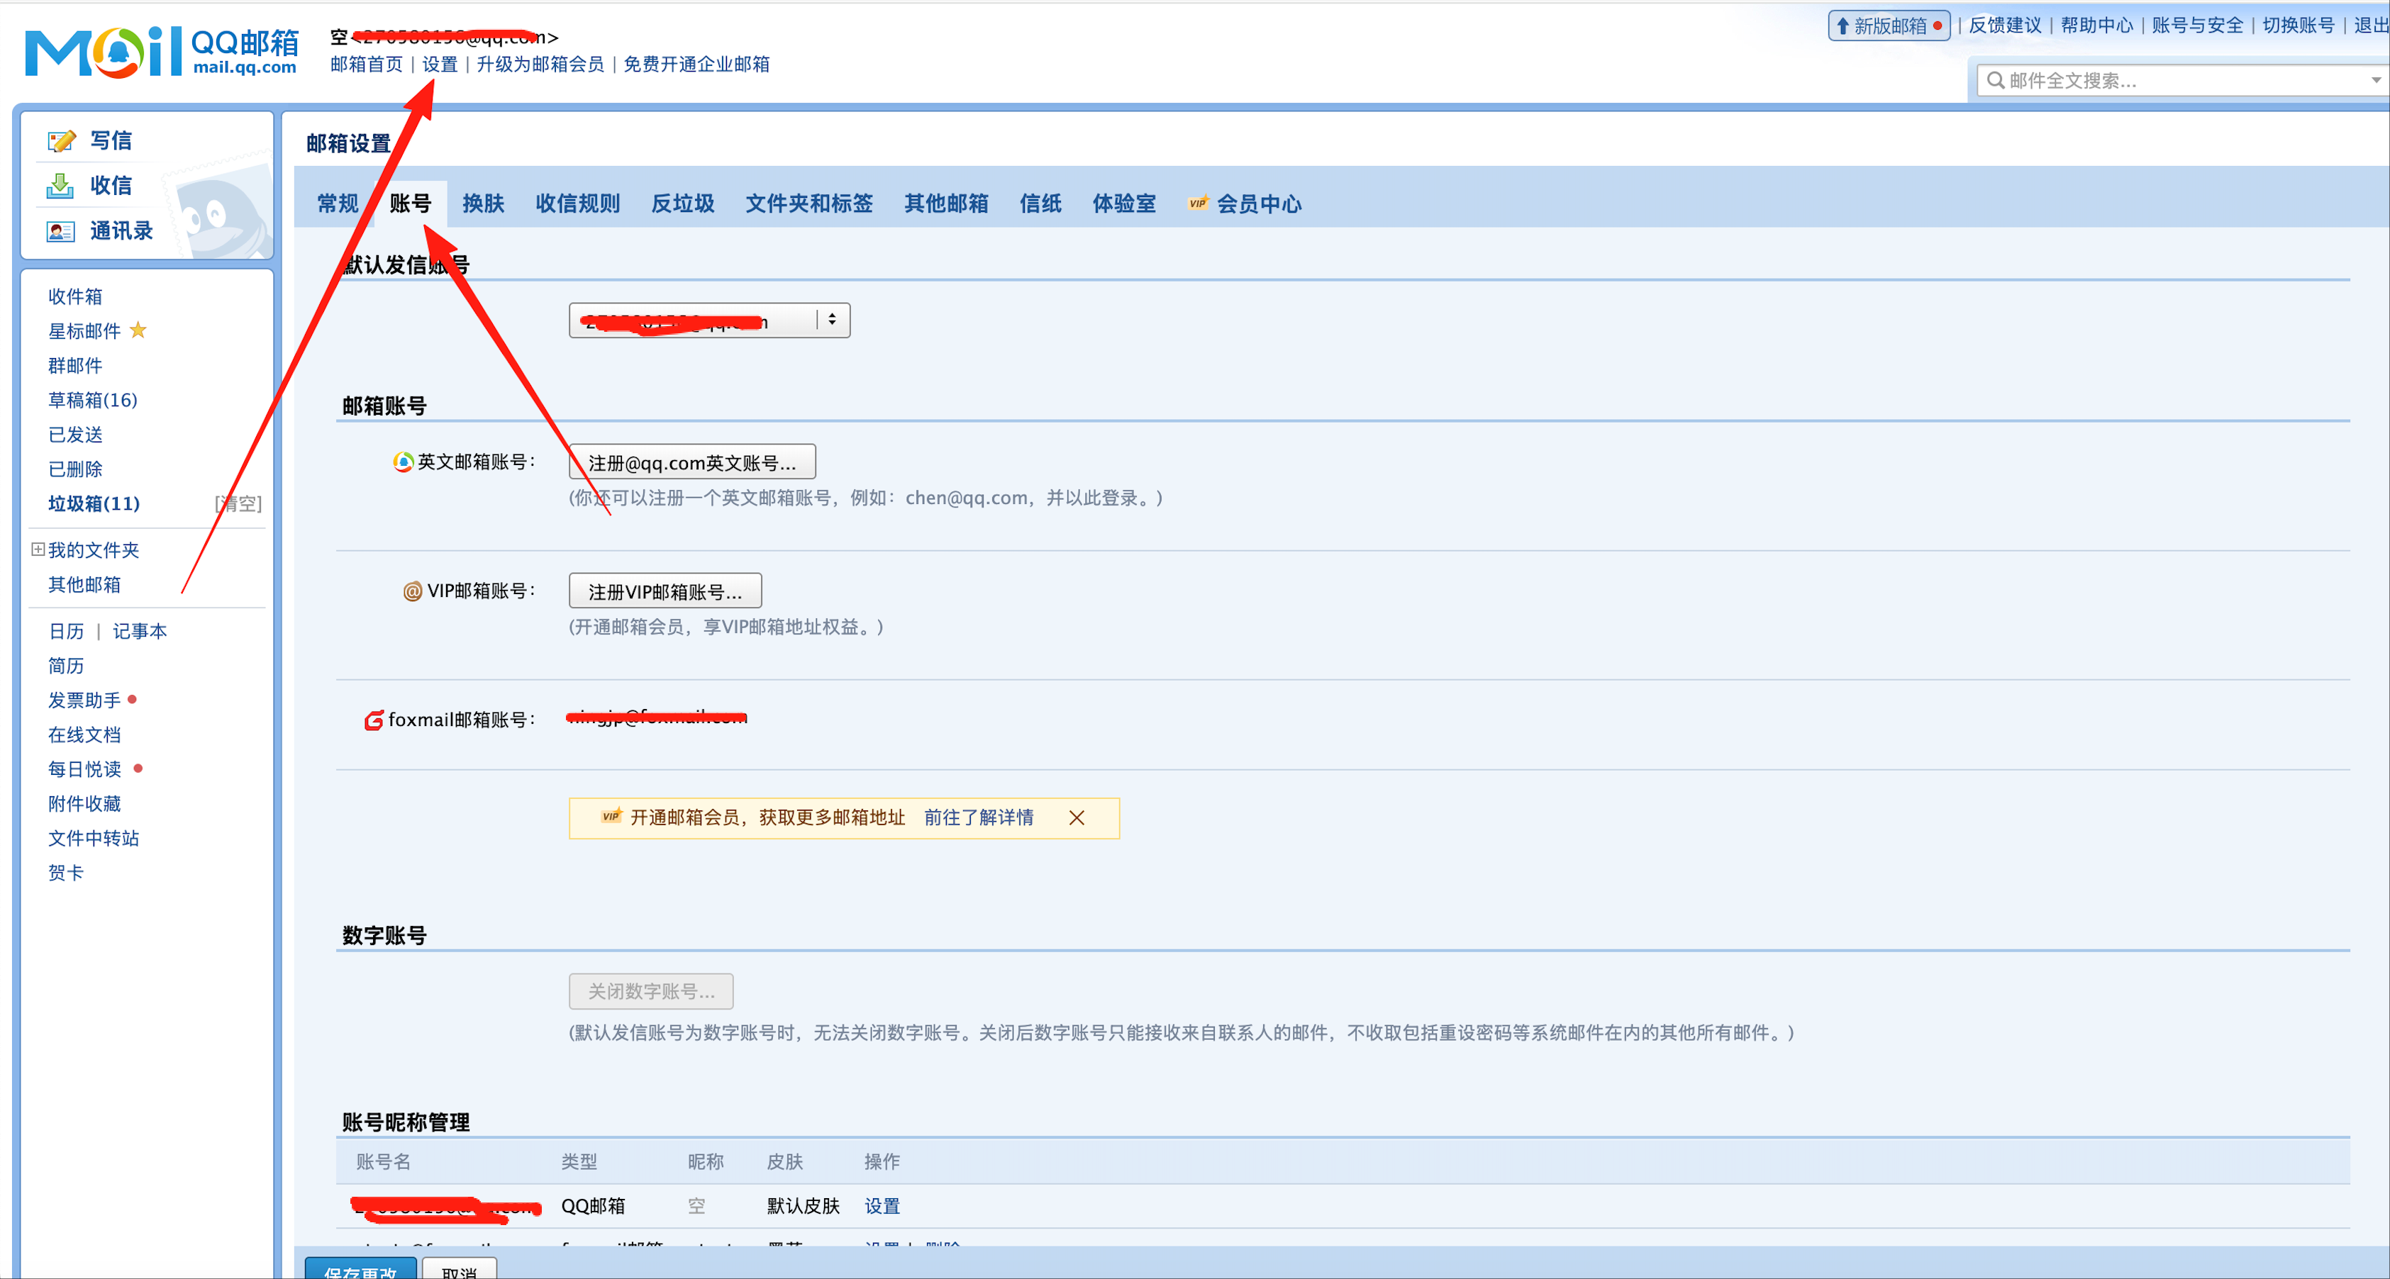
Task: Open the 会员中心 tab
Action: coord(1259,203)
